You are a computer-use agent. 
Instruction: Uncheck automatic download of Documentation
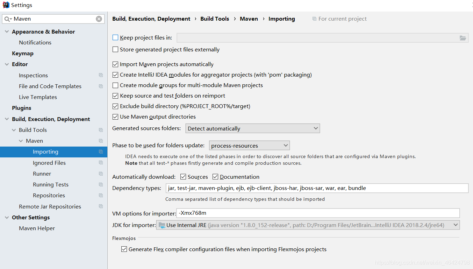tap(215, 177)
